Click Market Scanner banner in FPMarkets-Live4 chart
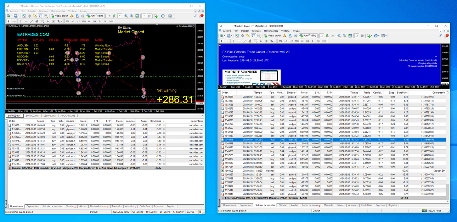Viewport: 457px width, 222px height. pyautogui.click(x=252, y=77)
